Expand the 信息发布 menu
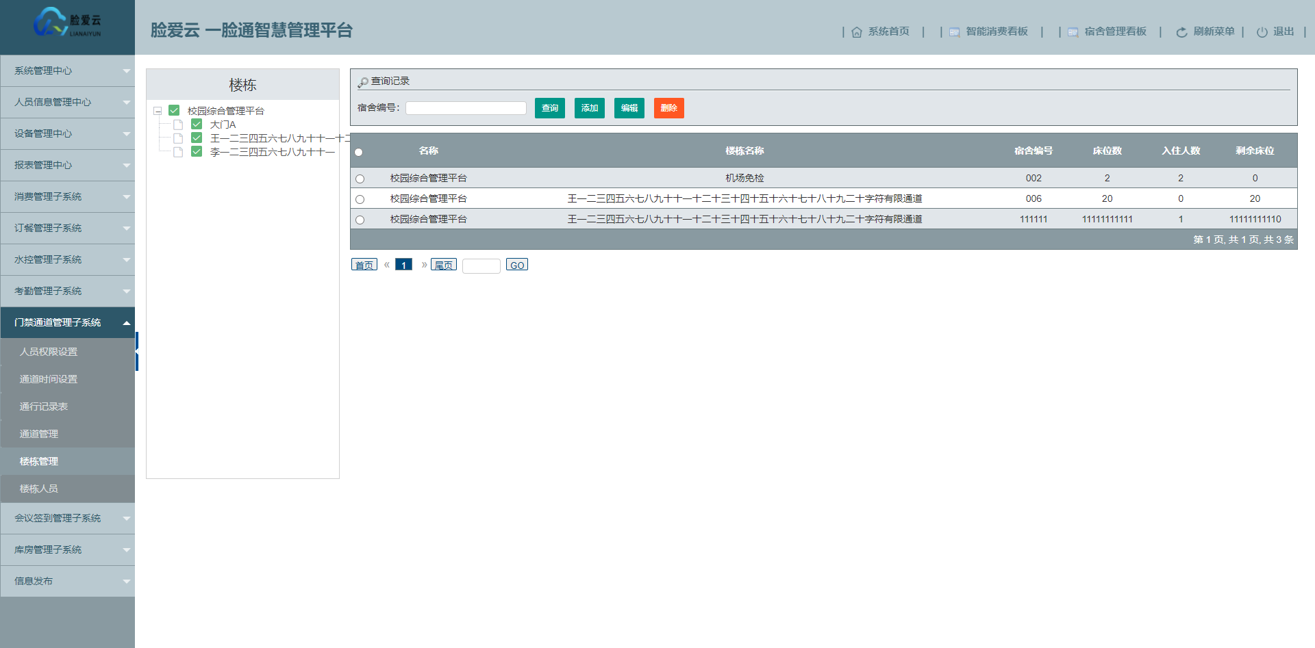Screen dimensions: 1315x648 pos(67,581)
